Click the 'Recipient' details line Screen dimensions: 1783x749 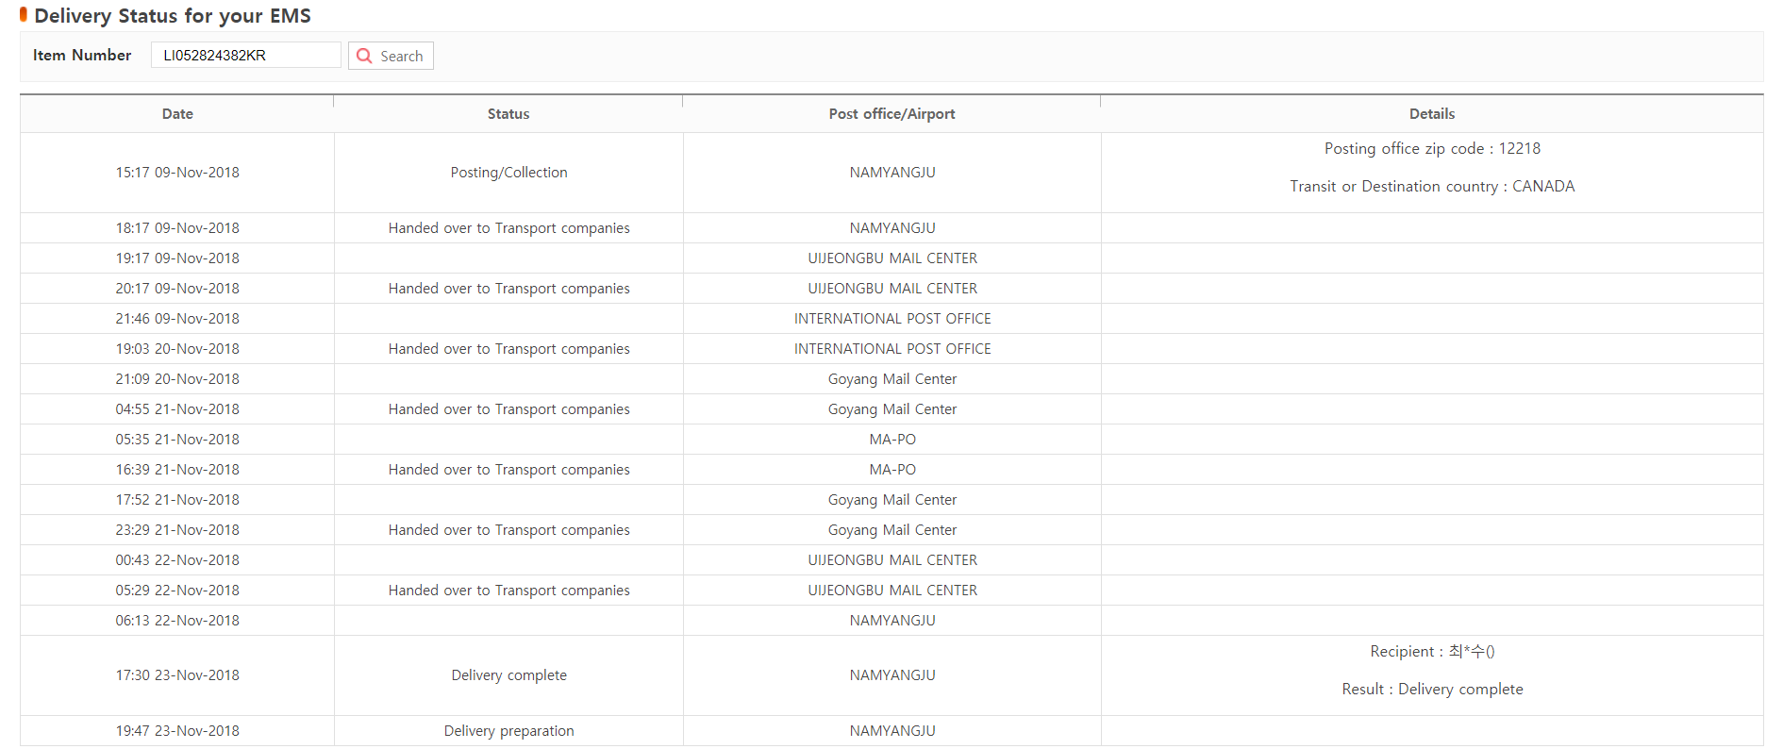tap(1432, 652)
